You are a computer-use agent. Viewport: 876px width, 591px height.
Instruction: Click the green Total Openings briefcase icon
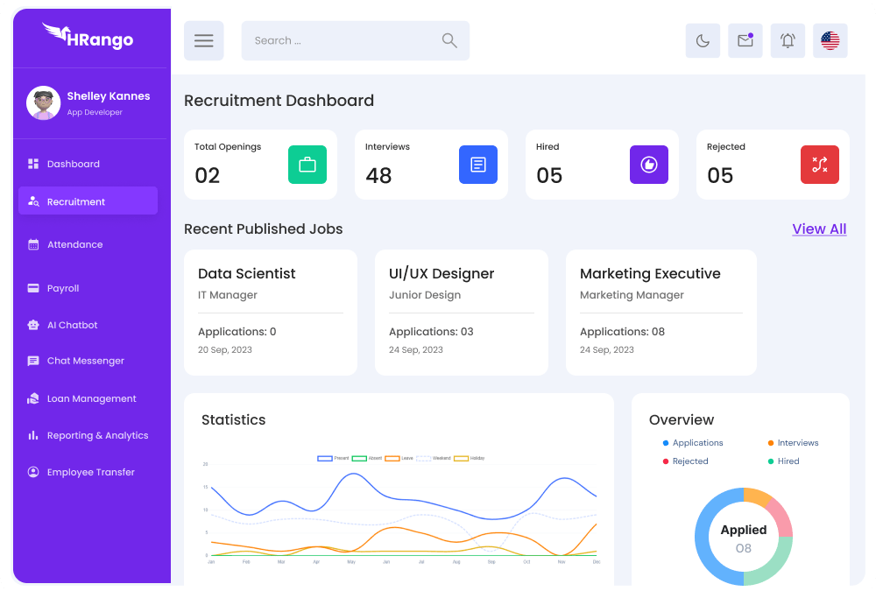click(x=307, y=165)
